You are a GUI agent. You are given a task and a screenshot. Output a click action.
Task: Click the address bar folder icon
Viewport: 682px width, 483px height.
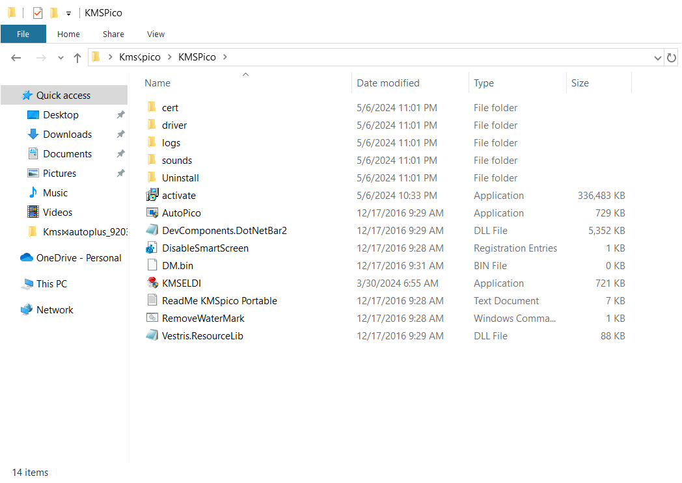(x=96, y=57)
